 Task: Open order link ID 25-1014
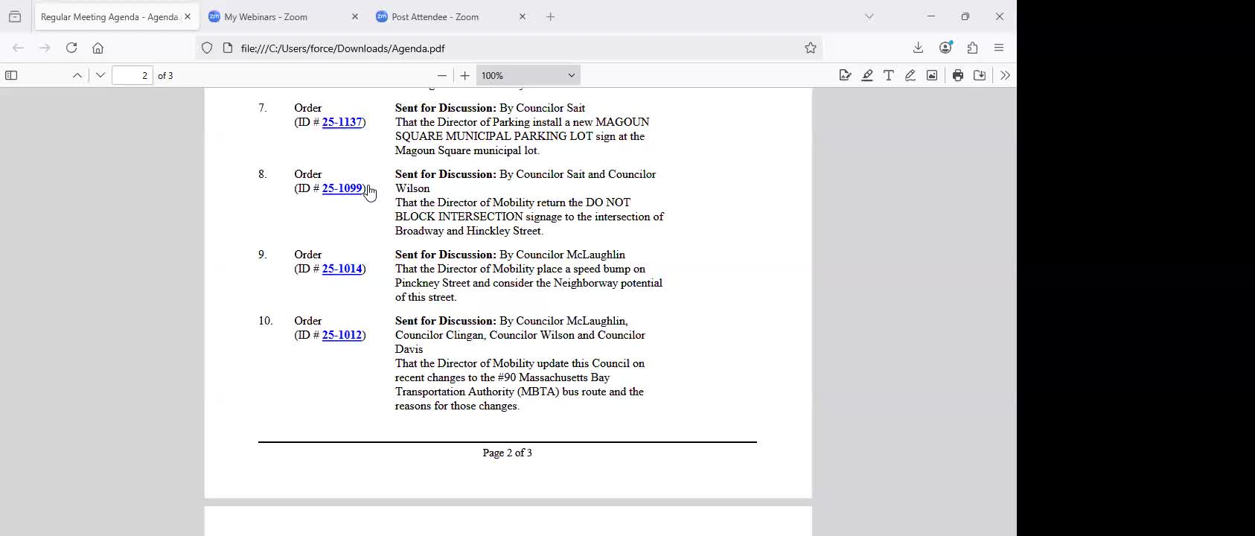click(x=342, y=269)
